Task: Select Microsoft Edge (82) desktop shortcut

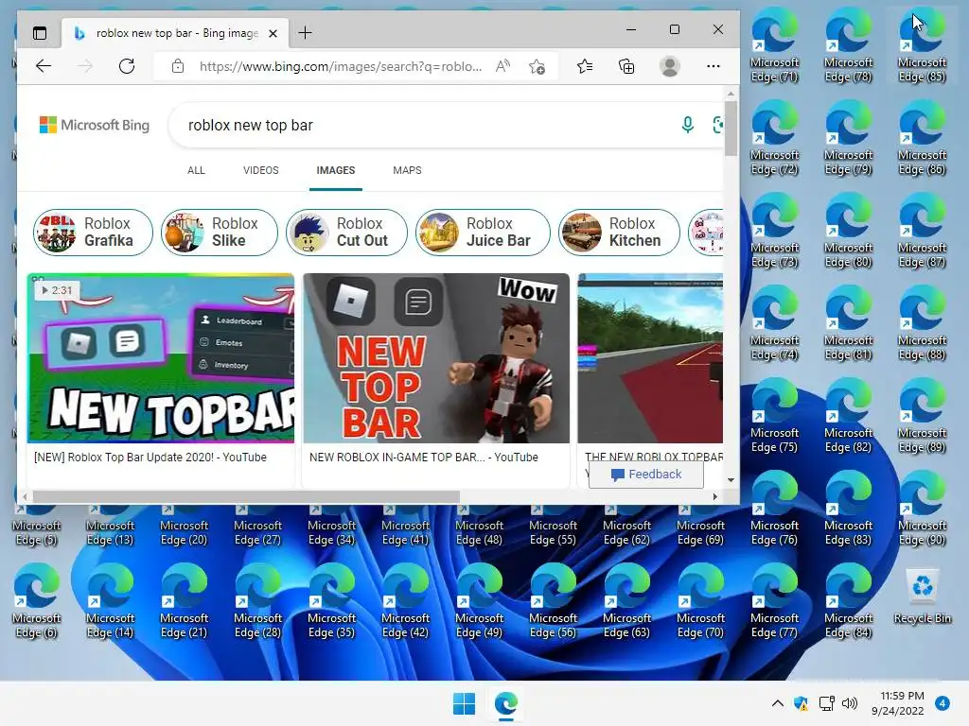Action: [x=848, y=416]
